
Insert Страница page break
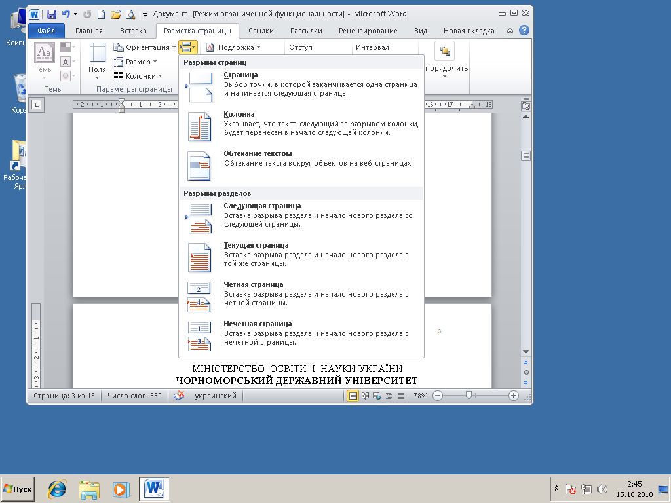pyautogui.click(x=301, y=88)
